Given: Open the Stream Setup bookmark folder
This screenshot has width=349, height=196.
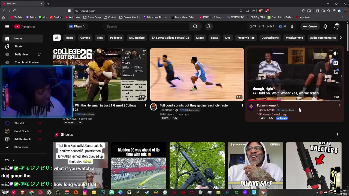Looking at the screenshot, I should click(x=92, y=17).
